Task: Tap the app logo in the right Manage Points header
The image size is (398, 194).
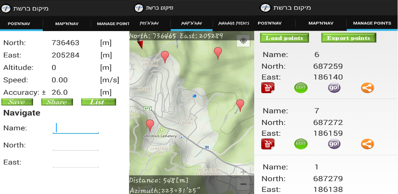Action: 265,8
